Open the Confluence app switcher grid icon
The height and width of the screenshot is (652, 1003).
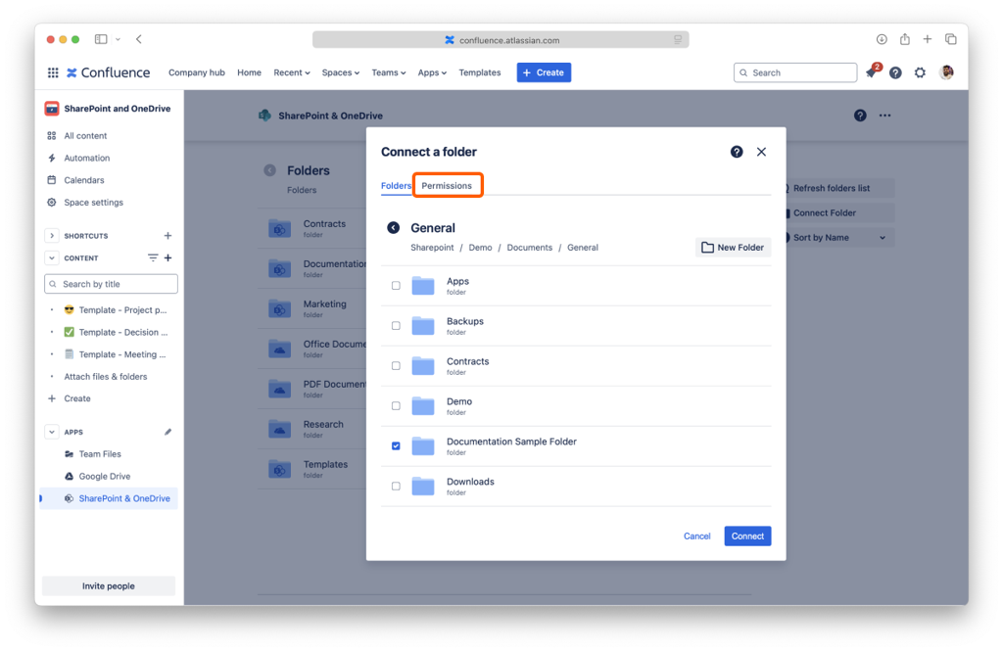53,72
